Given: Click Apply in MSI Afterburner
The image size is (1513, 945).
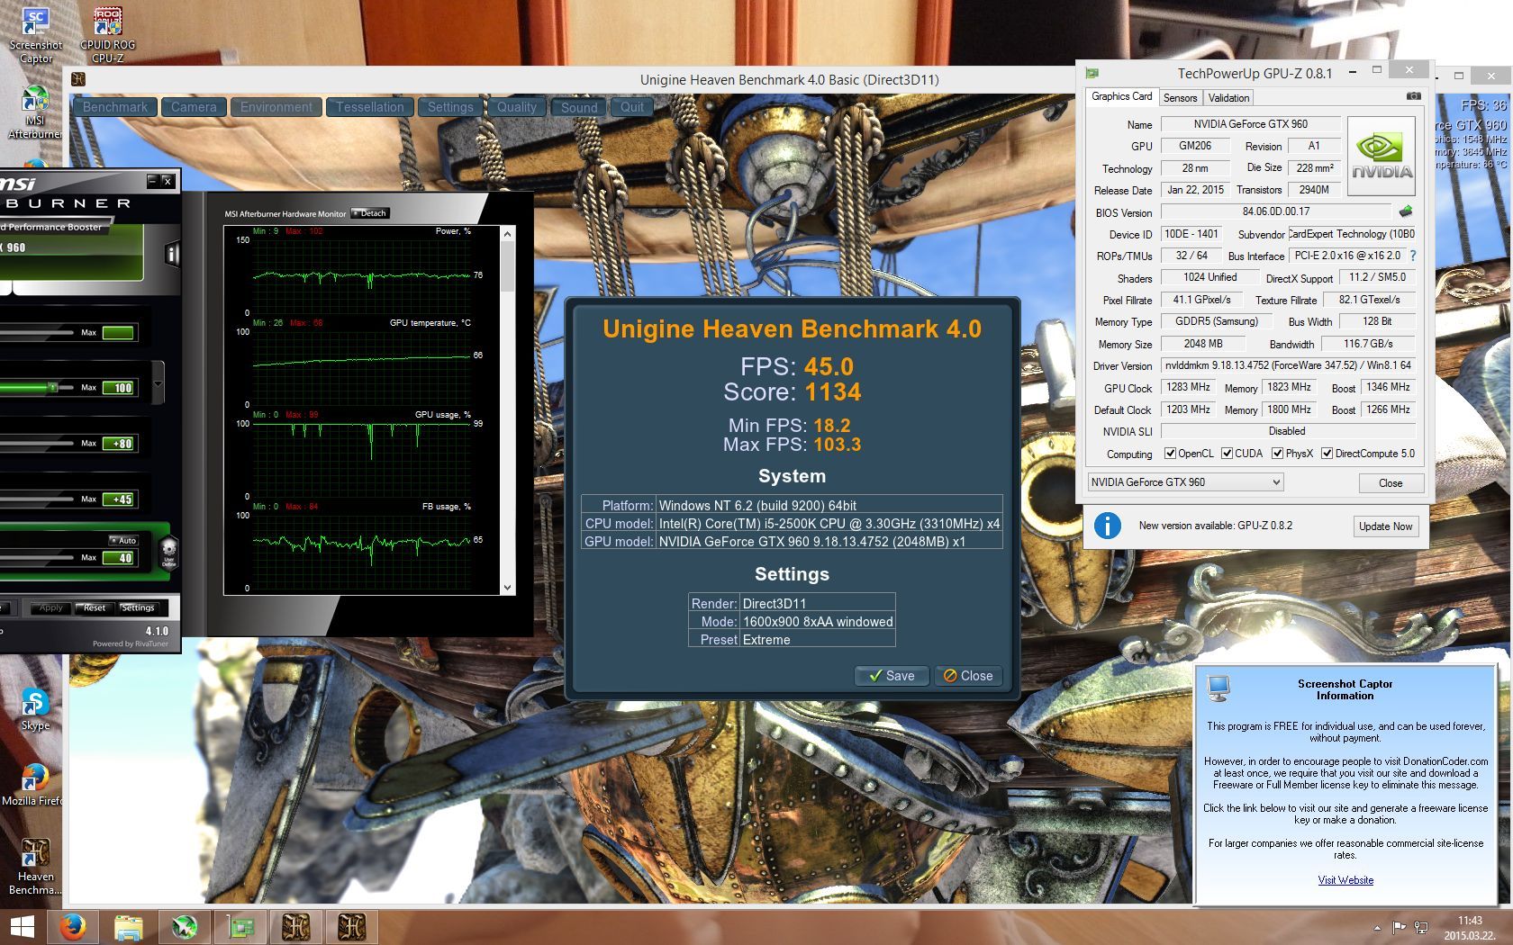Looking at the screenshot, I should 50,607.
